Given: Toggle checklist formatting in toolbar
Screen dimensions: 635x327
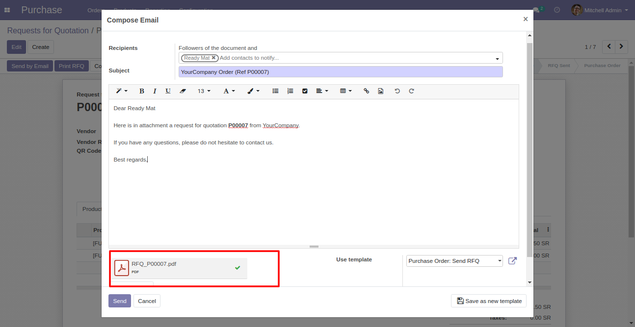Looking at the screenshot, I should pyautogui.click(x=305, y=91).
